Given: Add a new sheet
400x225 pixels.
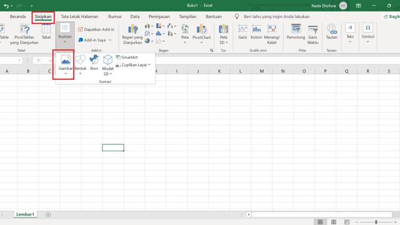Looking at the screenshot, I should click(48, 214).
